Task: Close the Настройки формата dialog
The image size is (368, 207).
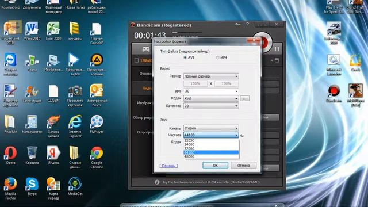Action: 254,40
